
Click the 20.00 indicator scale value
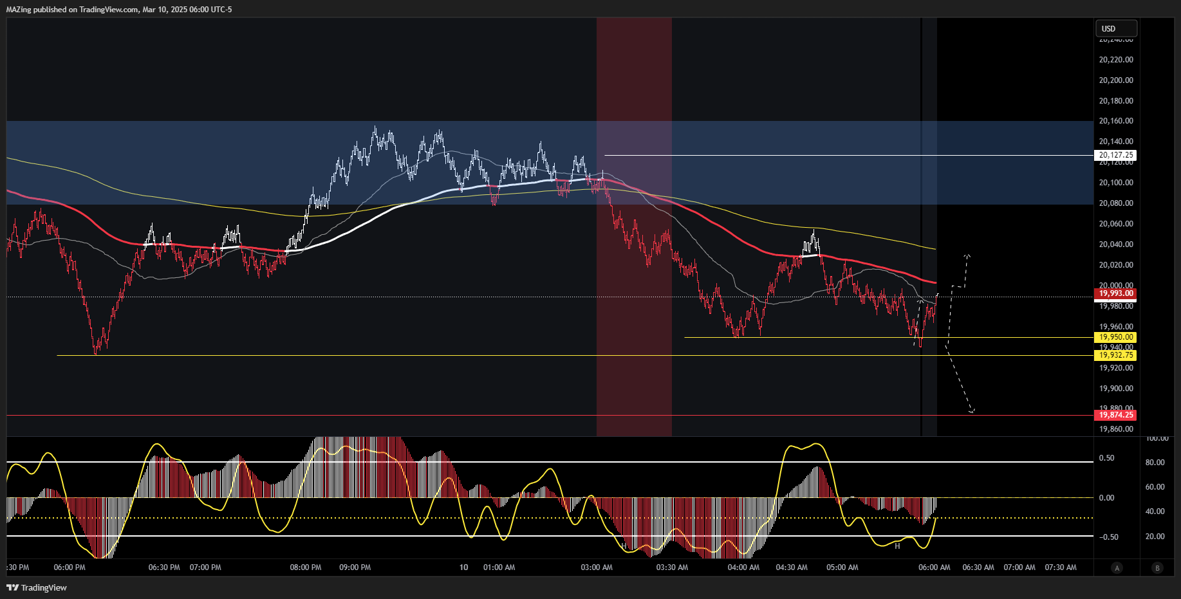[1155, 537]
